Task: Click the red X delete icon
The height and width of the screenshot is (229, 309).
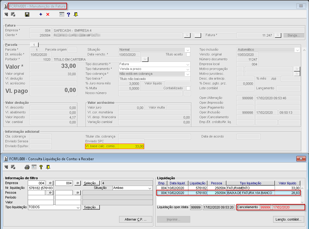Action: [x=48, y=14]
